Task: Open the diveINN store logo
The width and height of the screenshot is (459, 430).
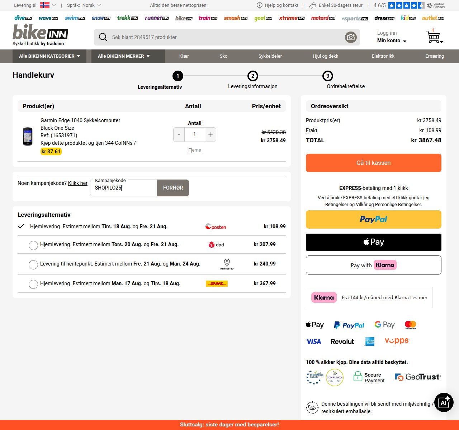Action: 23,18
